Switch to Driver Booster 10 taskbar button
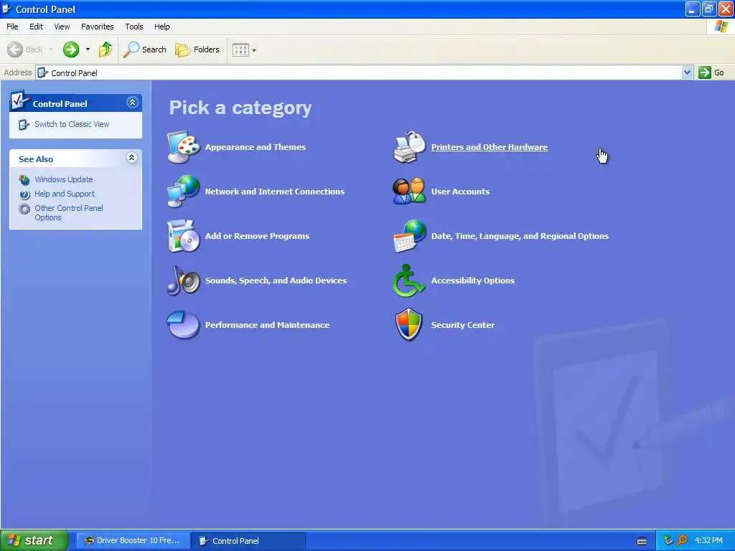 pyautogui.click(x=133, y=541)
